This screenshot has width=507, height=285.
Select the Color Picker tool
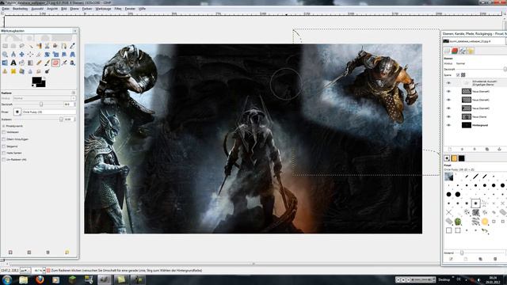click(x=72, y=46)
